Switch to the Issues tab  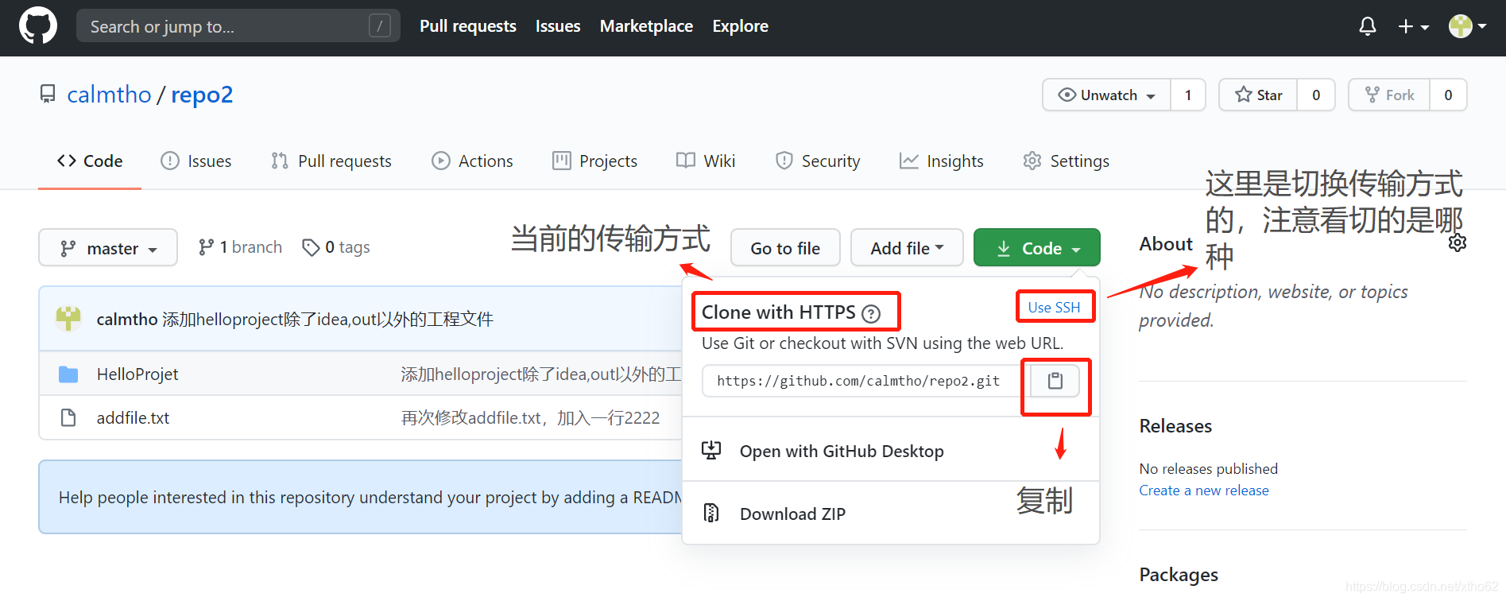coord(196,161)
